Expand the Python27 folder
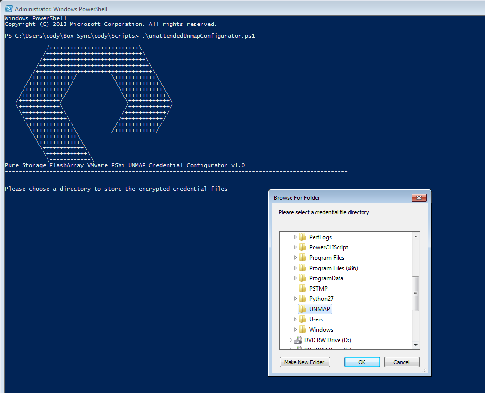This screenshot has height=393, width=485. coord(295,298)
